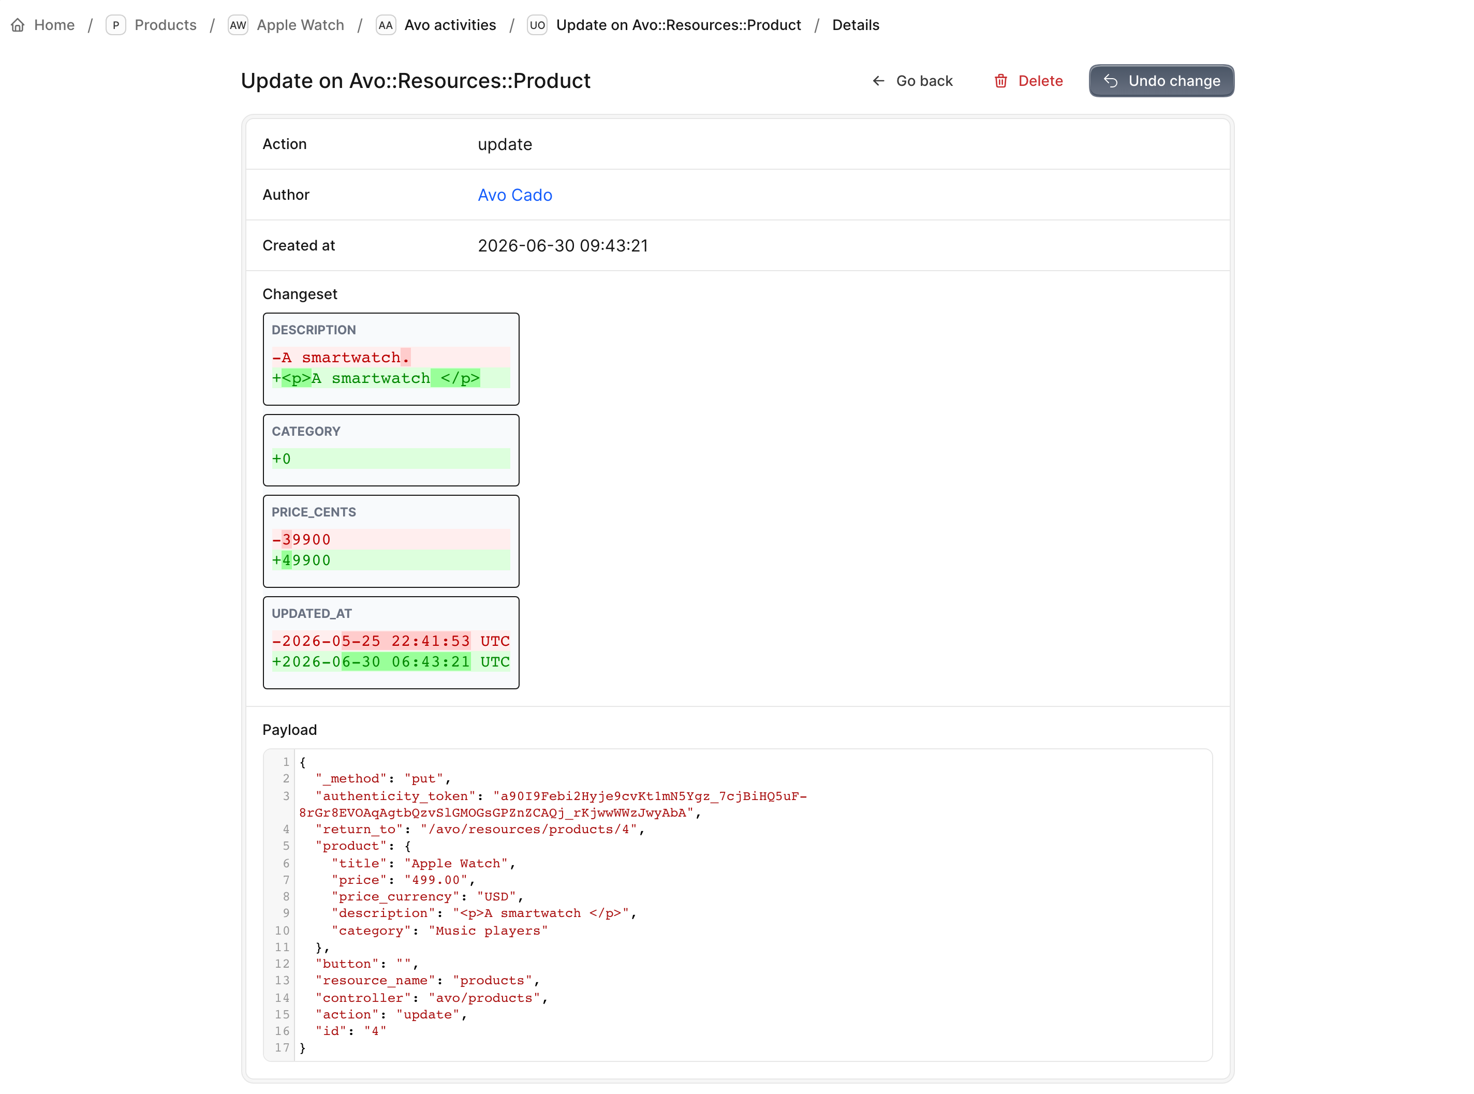Click the Action field label
Viewport: 1474px width, 1094px height.
tap(285, 144)
